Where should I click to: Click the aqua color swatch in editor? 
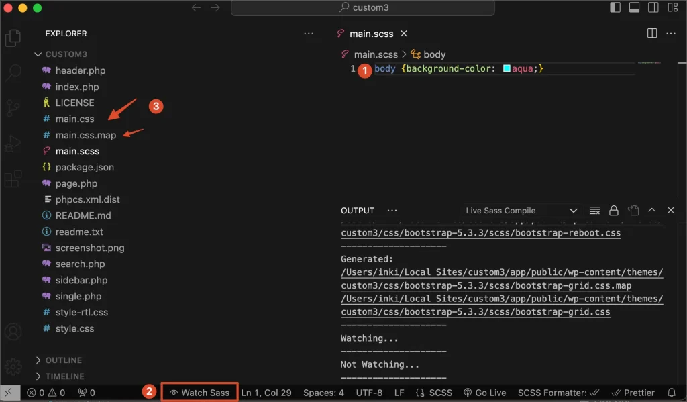[x=507, y=69]
